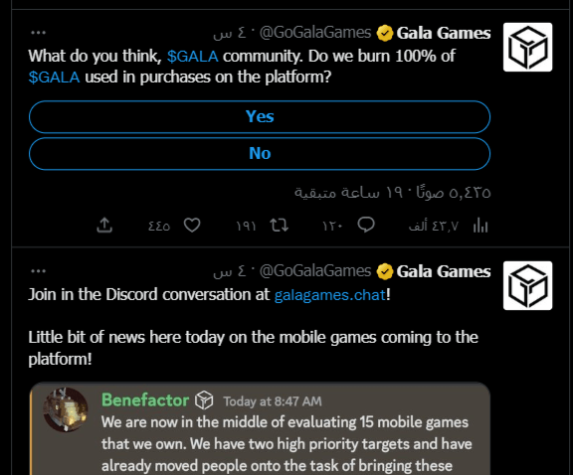Open more options menu on the Discord tweet
Screen dimensions: 573x475
coord(39,271)
